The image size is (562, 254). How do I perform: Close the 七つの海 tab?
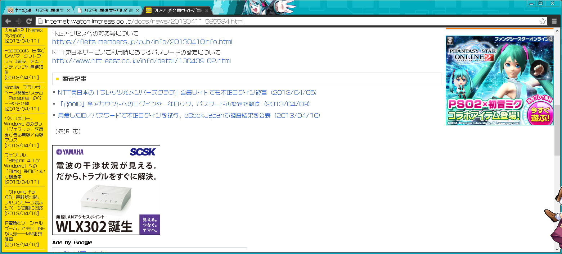[x=68, y=10]
